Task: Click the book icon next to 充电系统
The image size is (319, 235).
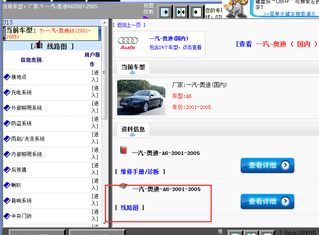Action: point(7,92)
